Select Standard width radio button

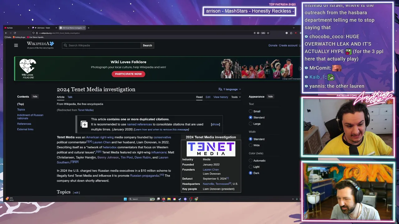point(251,139)
